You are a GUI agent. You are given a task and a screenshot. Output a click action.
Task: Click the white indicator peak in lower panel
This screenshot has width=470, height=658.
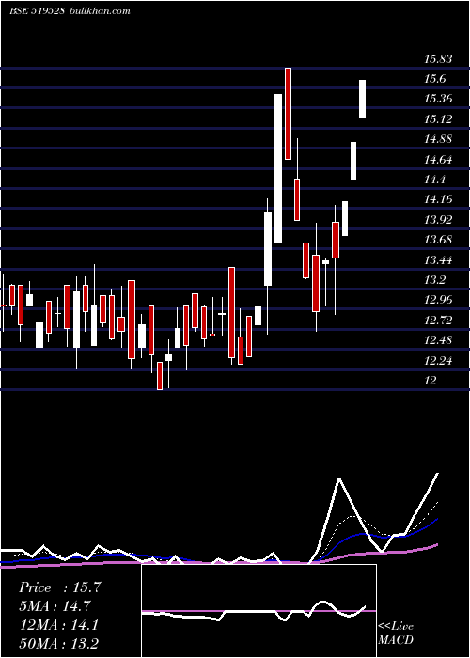point(338,478)
